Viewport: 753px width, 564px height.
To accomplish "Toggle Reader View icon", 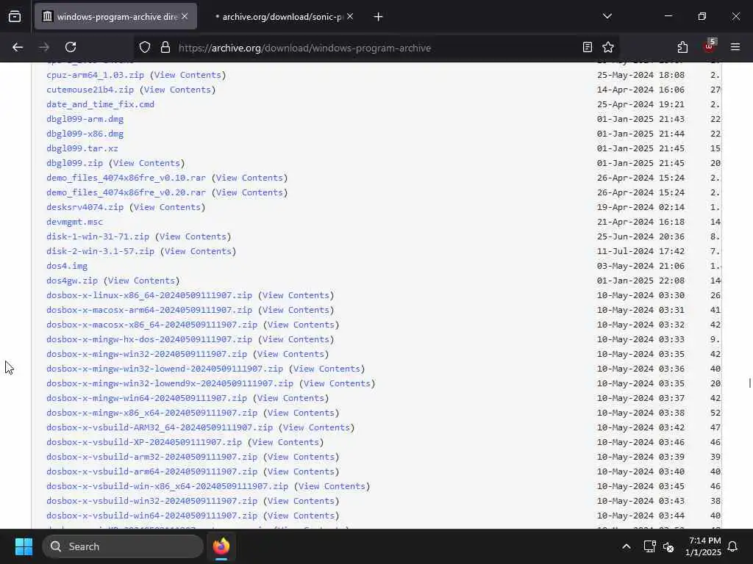I will click(588, 47).
